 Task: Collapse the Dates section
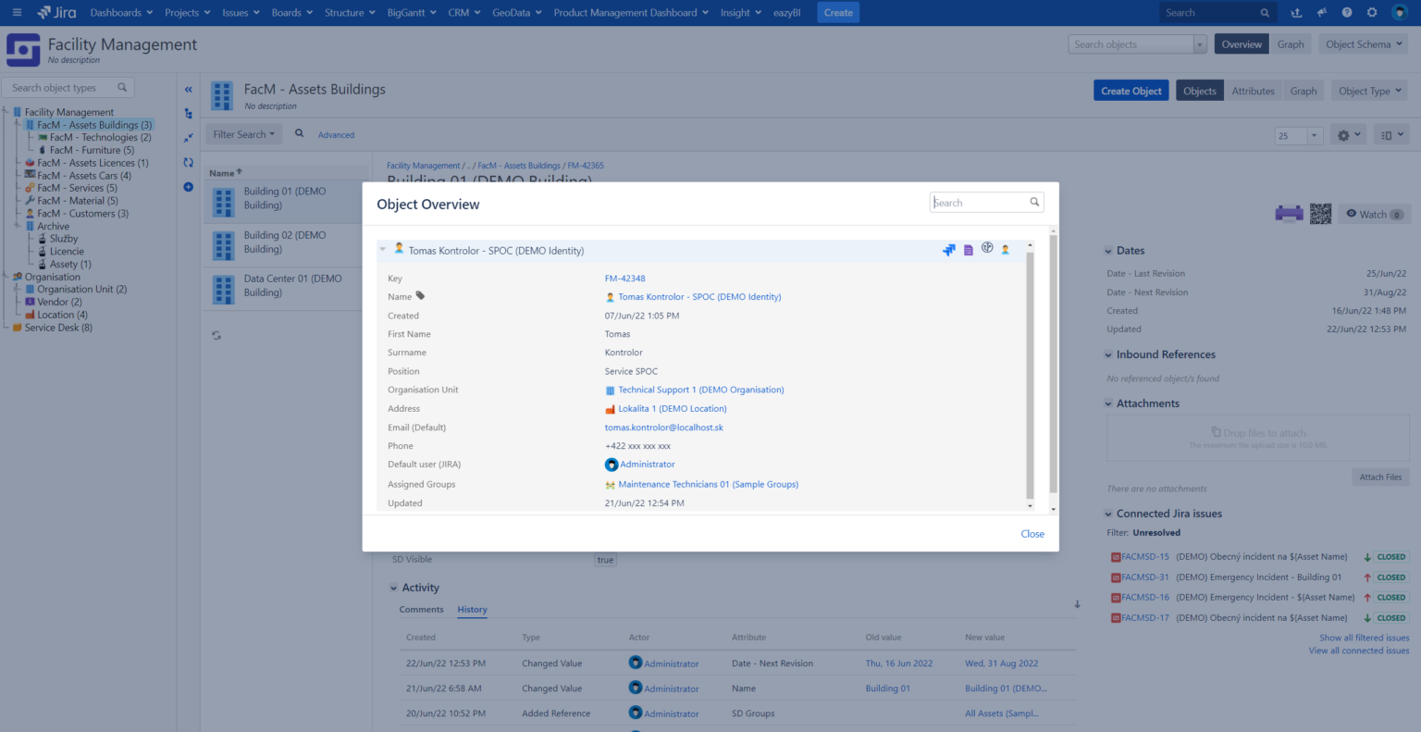(1107, 250)
